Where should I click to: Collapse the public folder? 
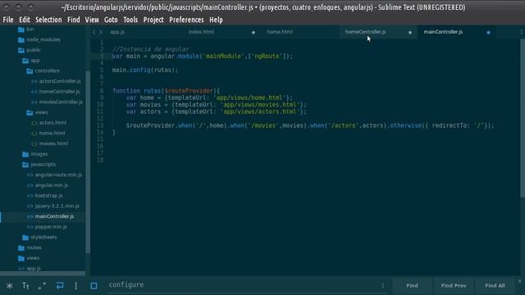[x=30, y=50]
